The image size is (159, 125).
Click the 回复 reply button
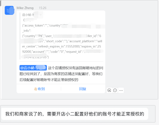[83, 89]
